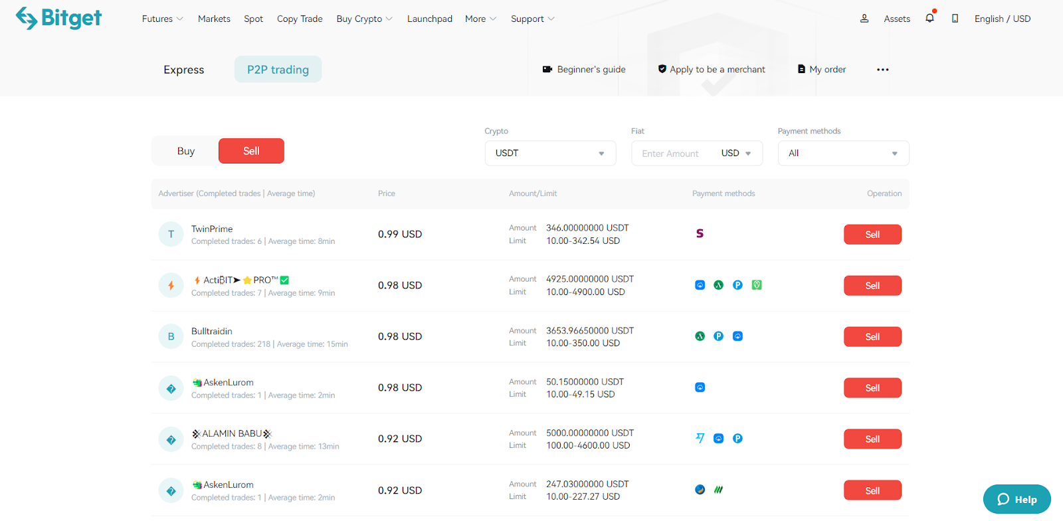Viewport: 1063px width, 521px height.
Task: Click the blue P payment icon in ActiBIT row
Action: coord(737,285)
